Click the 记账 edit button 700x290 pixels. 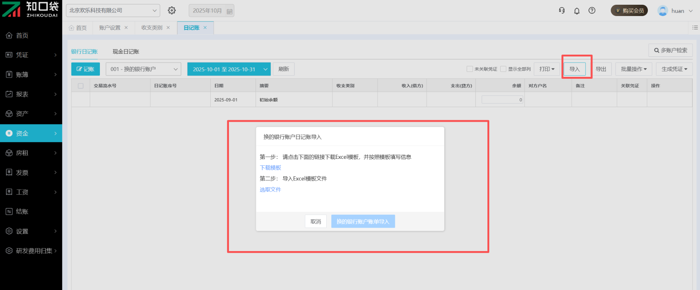[x=85, y=69]
